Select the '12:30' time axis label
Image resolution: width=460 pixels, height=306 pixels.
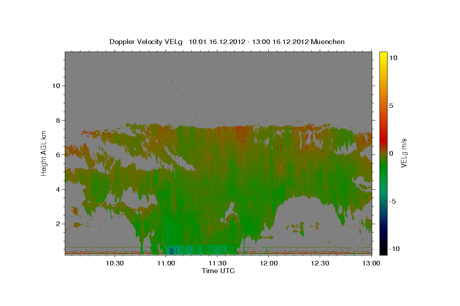point(320,263)
